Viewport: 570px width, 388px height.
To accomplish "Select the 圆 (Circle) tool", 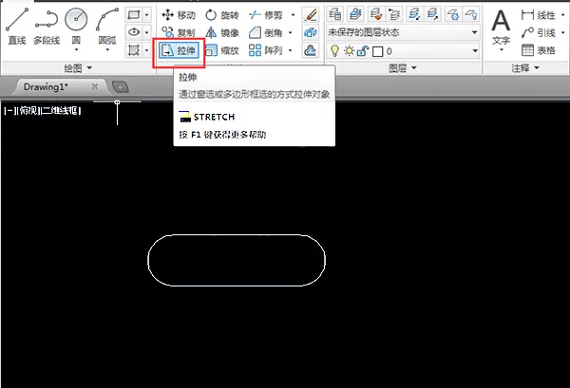I will pyautogui.click(x=76, y=25).
